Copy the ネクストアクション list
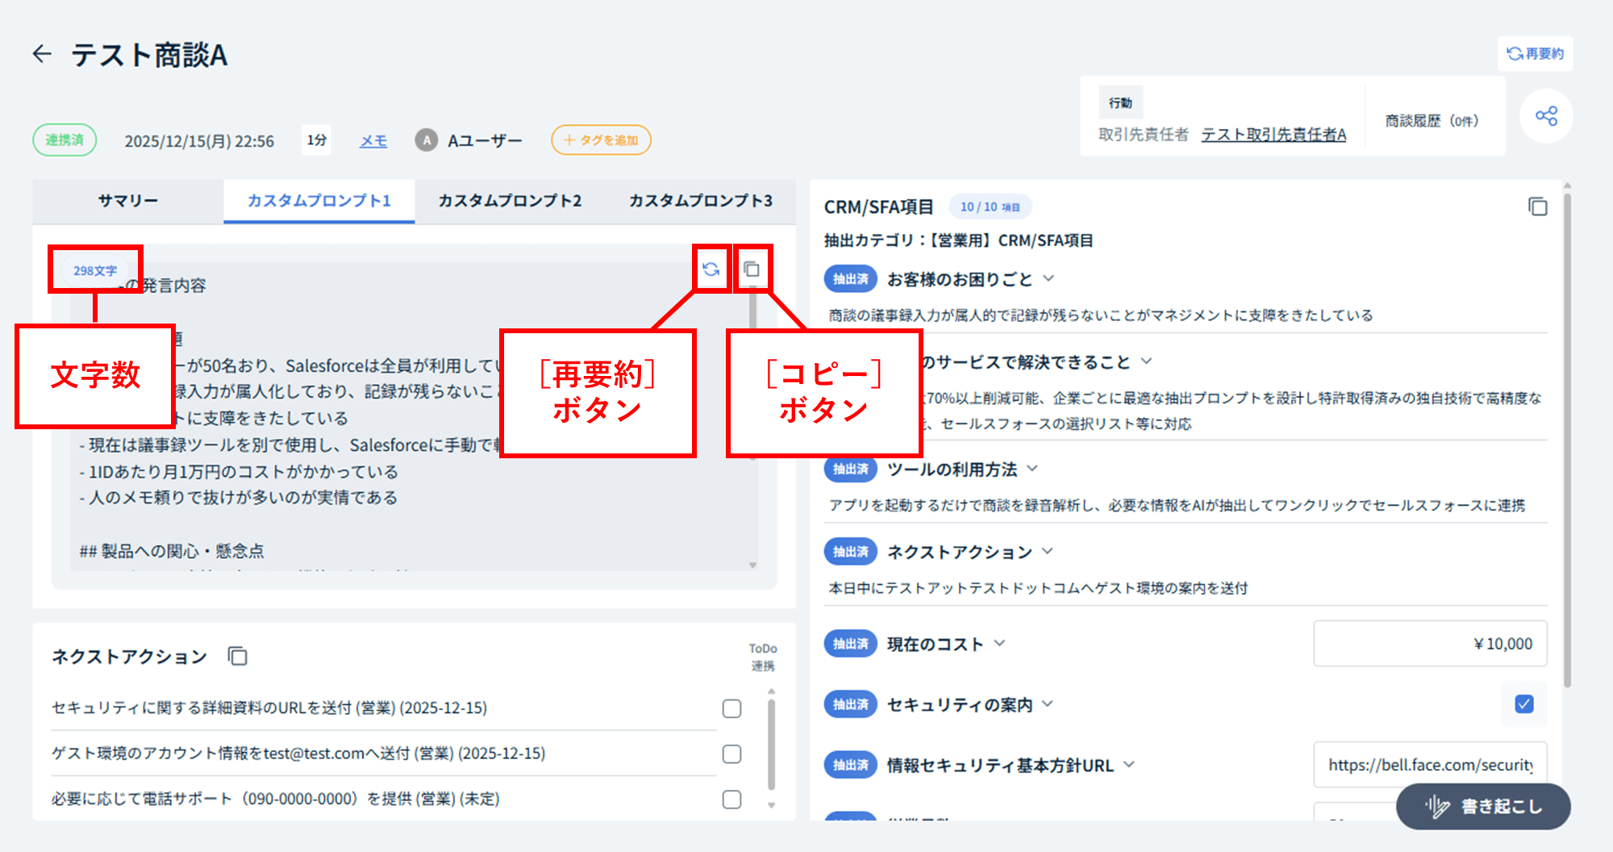 point(237,656)
